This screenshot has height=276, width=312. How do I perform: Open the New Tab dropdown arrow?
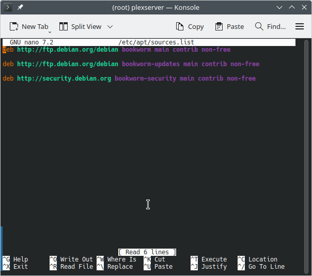tap(50, 32)
